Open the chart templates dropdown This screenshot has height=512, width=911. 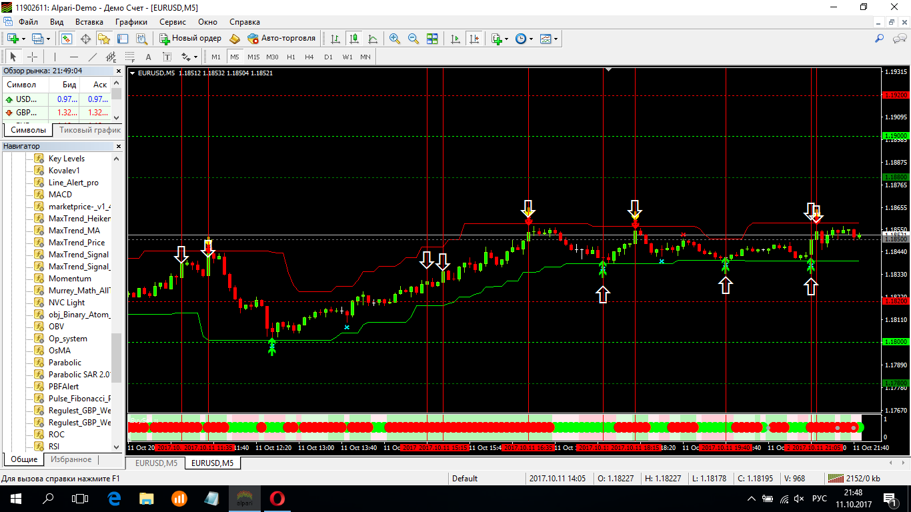(x=556, y=39)
